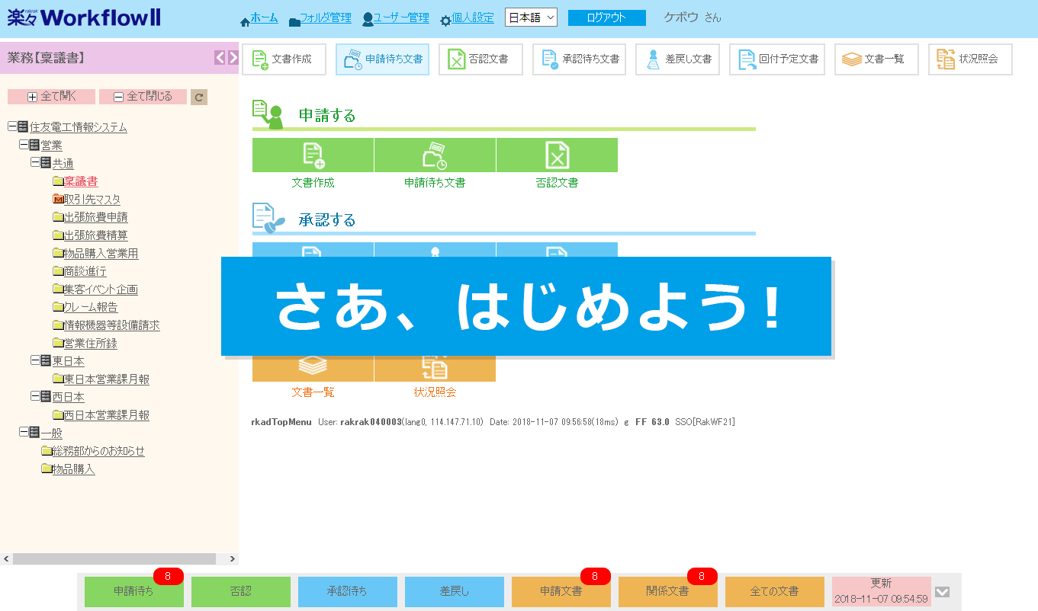Click the 文書作成 toolbar button

coord(284,59)
